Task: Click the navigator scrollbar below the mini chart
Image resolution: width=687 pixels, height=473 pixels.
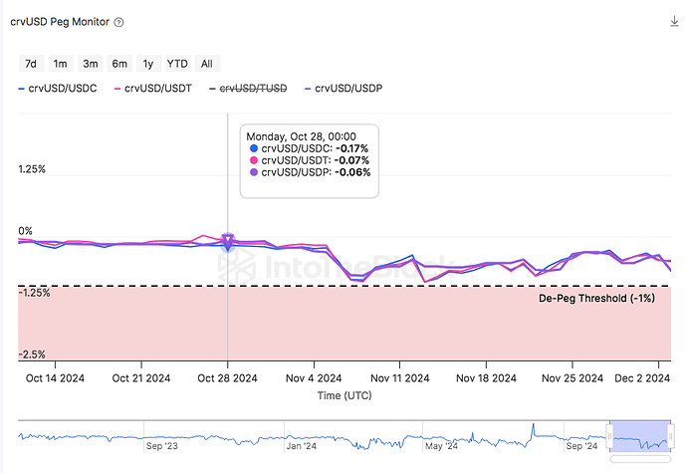Action: pos(640,459)
